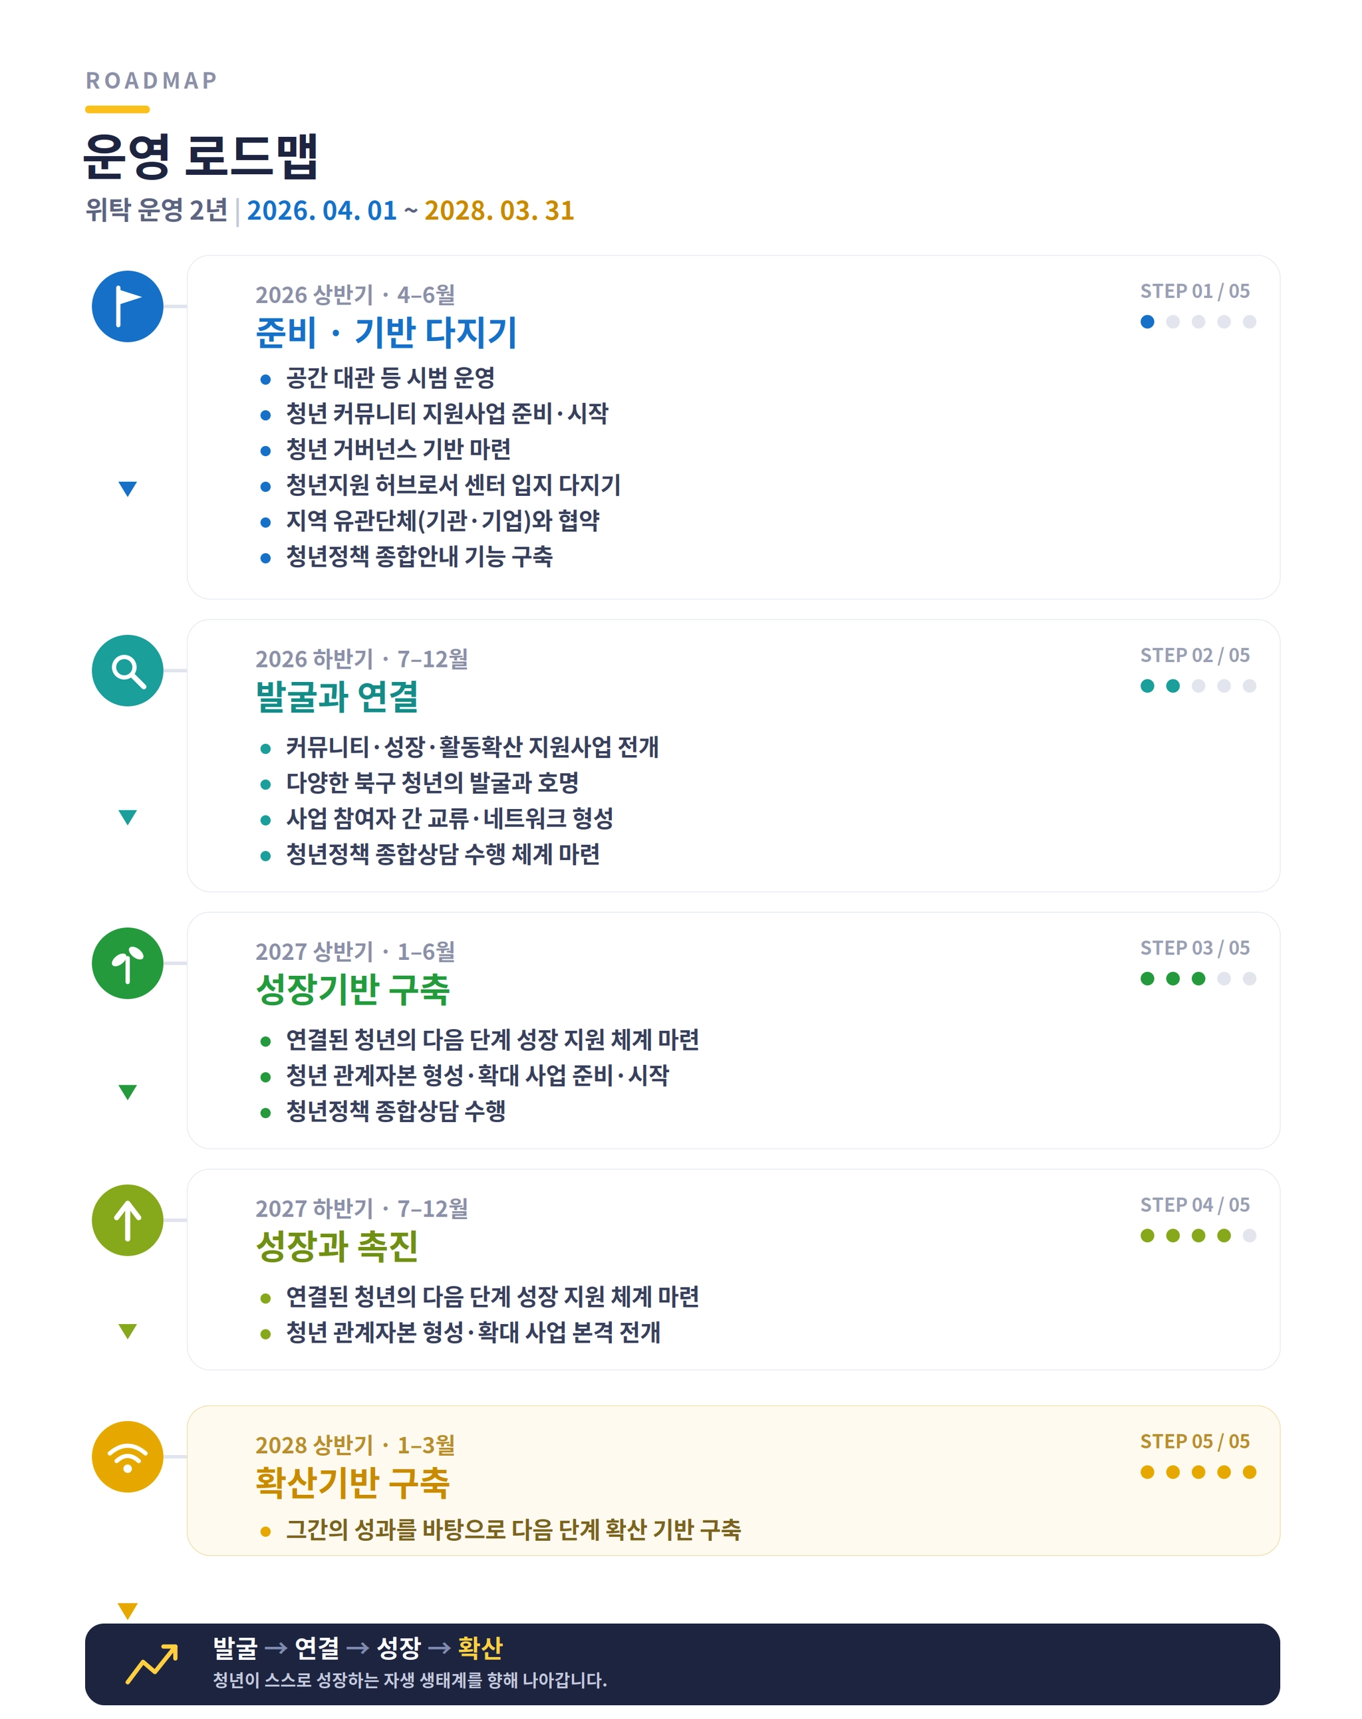The height and width of the screenshot is (1719, 1362).
Task: Open the '발굴과 연결' stage heading
Action: [x=337, y=697]
